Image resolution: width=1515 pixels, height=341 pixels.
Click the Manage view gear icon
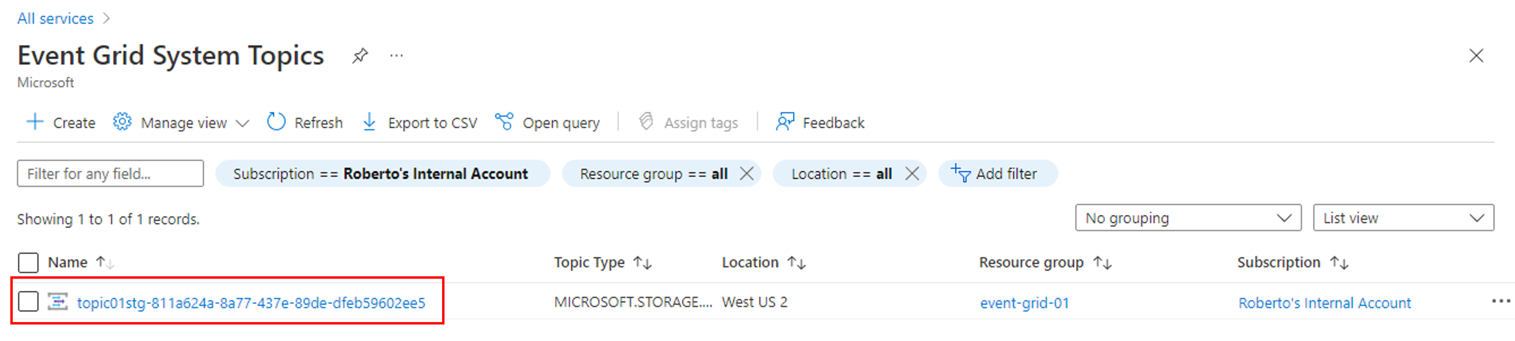[x=123, y=122]
